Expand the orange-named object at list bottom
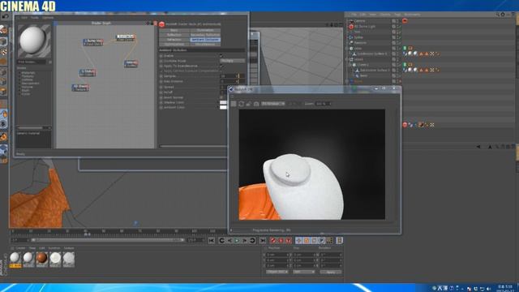The height and width of the screenshot is (292, 519). [347, 81]
